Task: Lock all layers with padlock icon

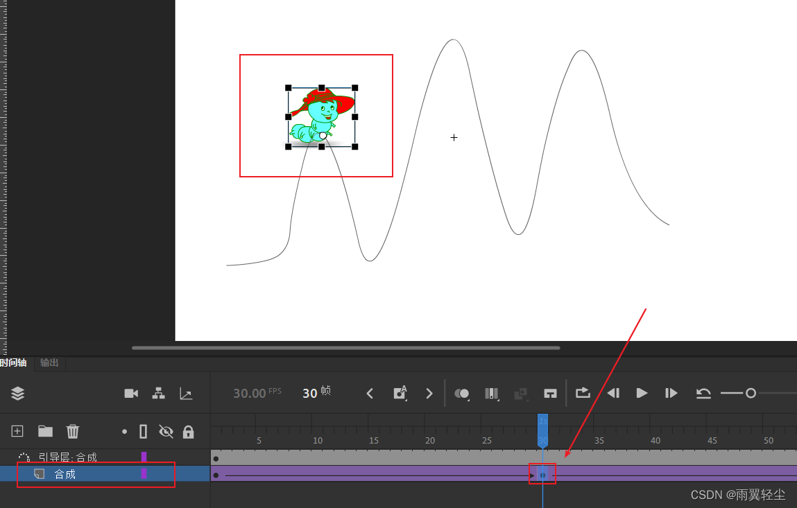Action: coord(189,432)
